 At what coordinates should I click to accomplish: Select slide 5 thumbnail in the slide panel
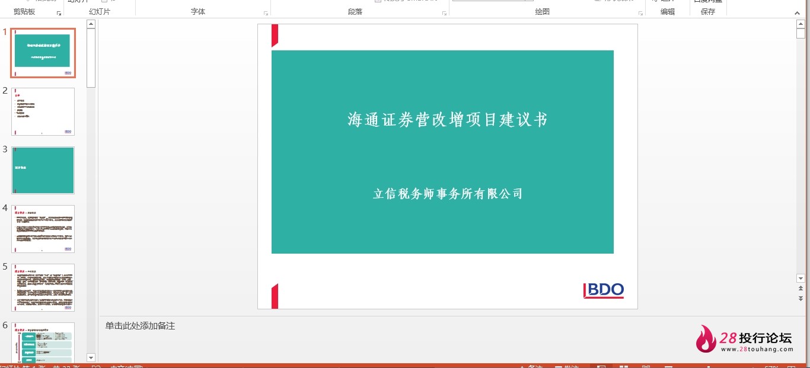click(x=43, y=287)
